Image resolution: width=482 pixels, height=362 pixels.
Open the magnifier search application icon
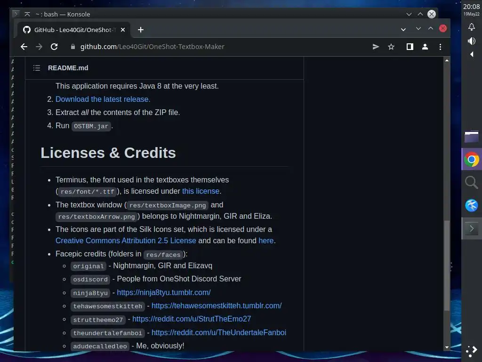pos(472,182)
